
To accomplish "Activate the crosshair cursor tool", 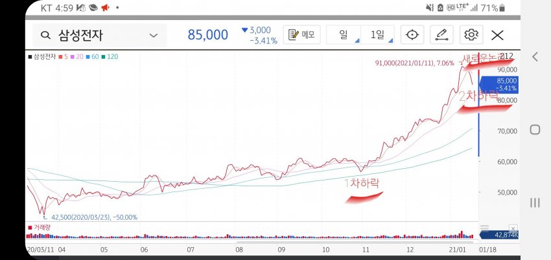I will (x=412, y=35).
